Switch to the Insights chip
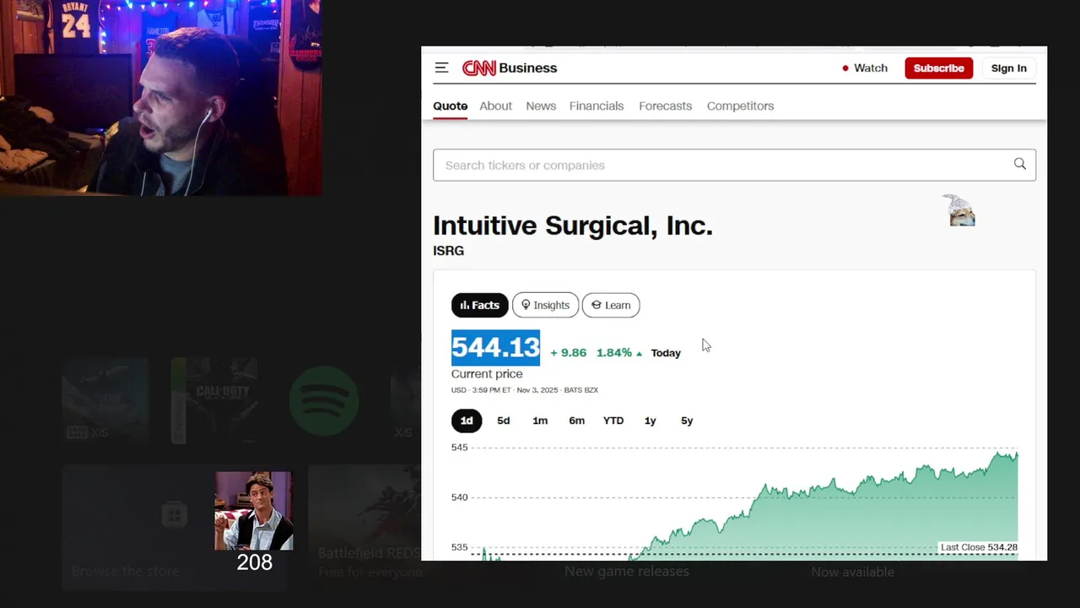The width and height of the screenshot is (1080, 608). click(545, 305)
